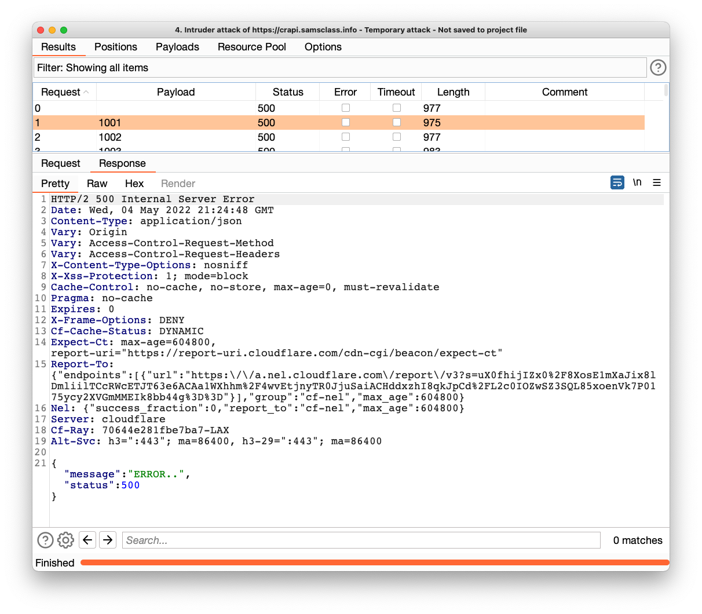
Task: Switch to the Payloads tab
Action: [177, 47]
